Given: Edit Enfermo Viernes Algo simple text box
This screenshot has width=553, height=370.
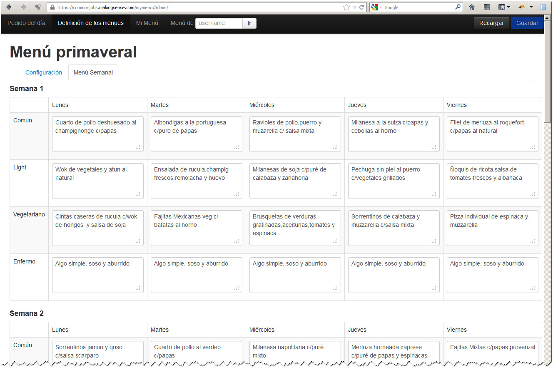Looking at the screenshot, I should pos(492,275).
